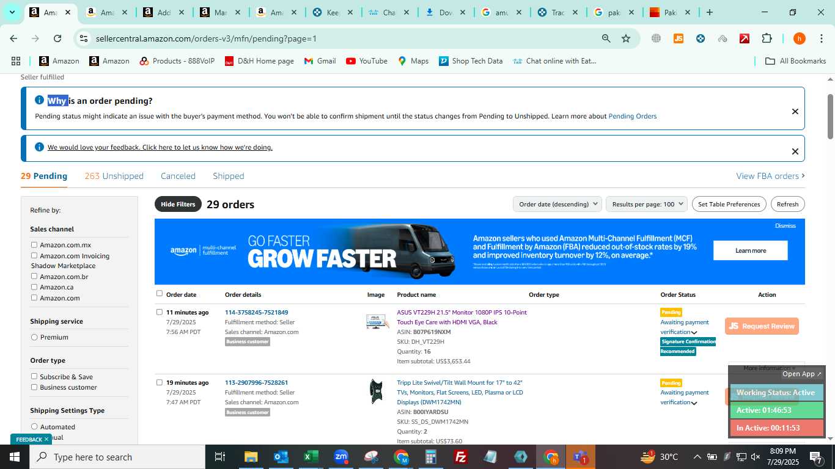The width and height of the screenshot is (835, 469).
Task: Open Task View on the taskbar
Action: [x=220, y=457]
